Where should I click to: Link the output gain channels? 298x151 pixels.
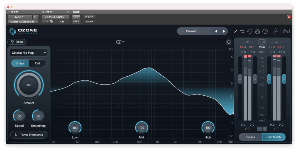tap(276, 129)
